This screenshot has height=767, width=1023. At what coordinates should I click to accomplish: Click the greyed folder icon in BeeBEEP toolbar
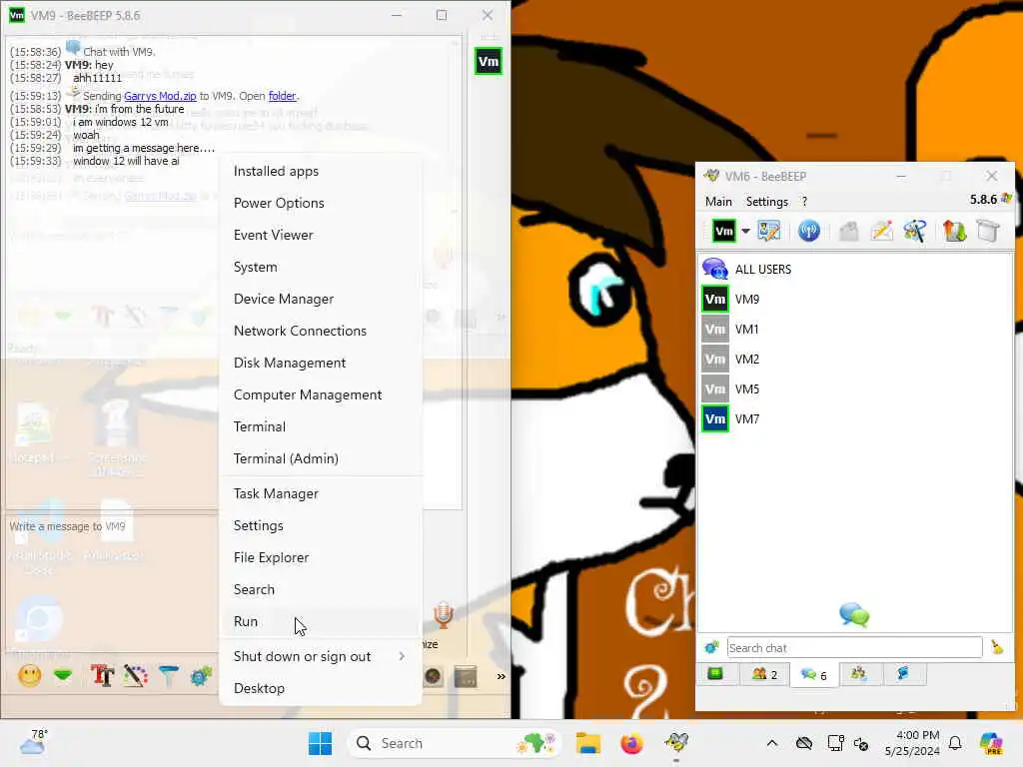(849, 231)
